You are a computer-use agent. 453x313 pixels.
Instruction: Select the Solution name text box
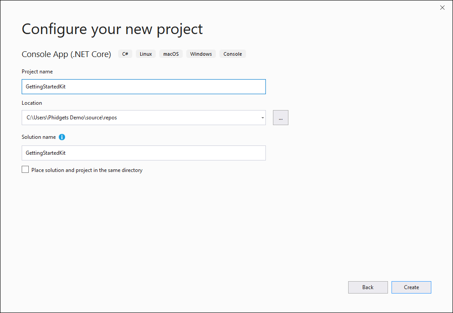tap(143, 153)
